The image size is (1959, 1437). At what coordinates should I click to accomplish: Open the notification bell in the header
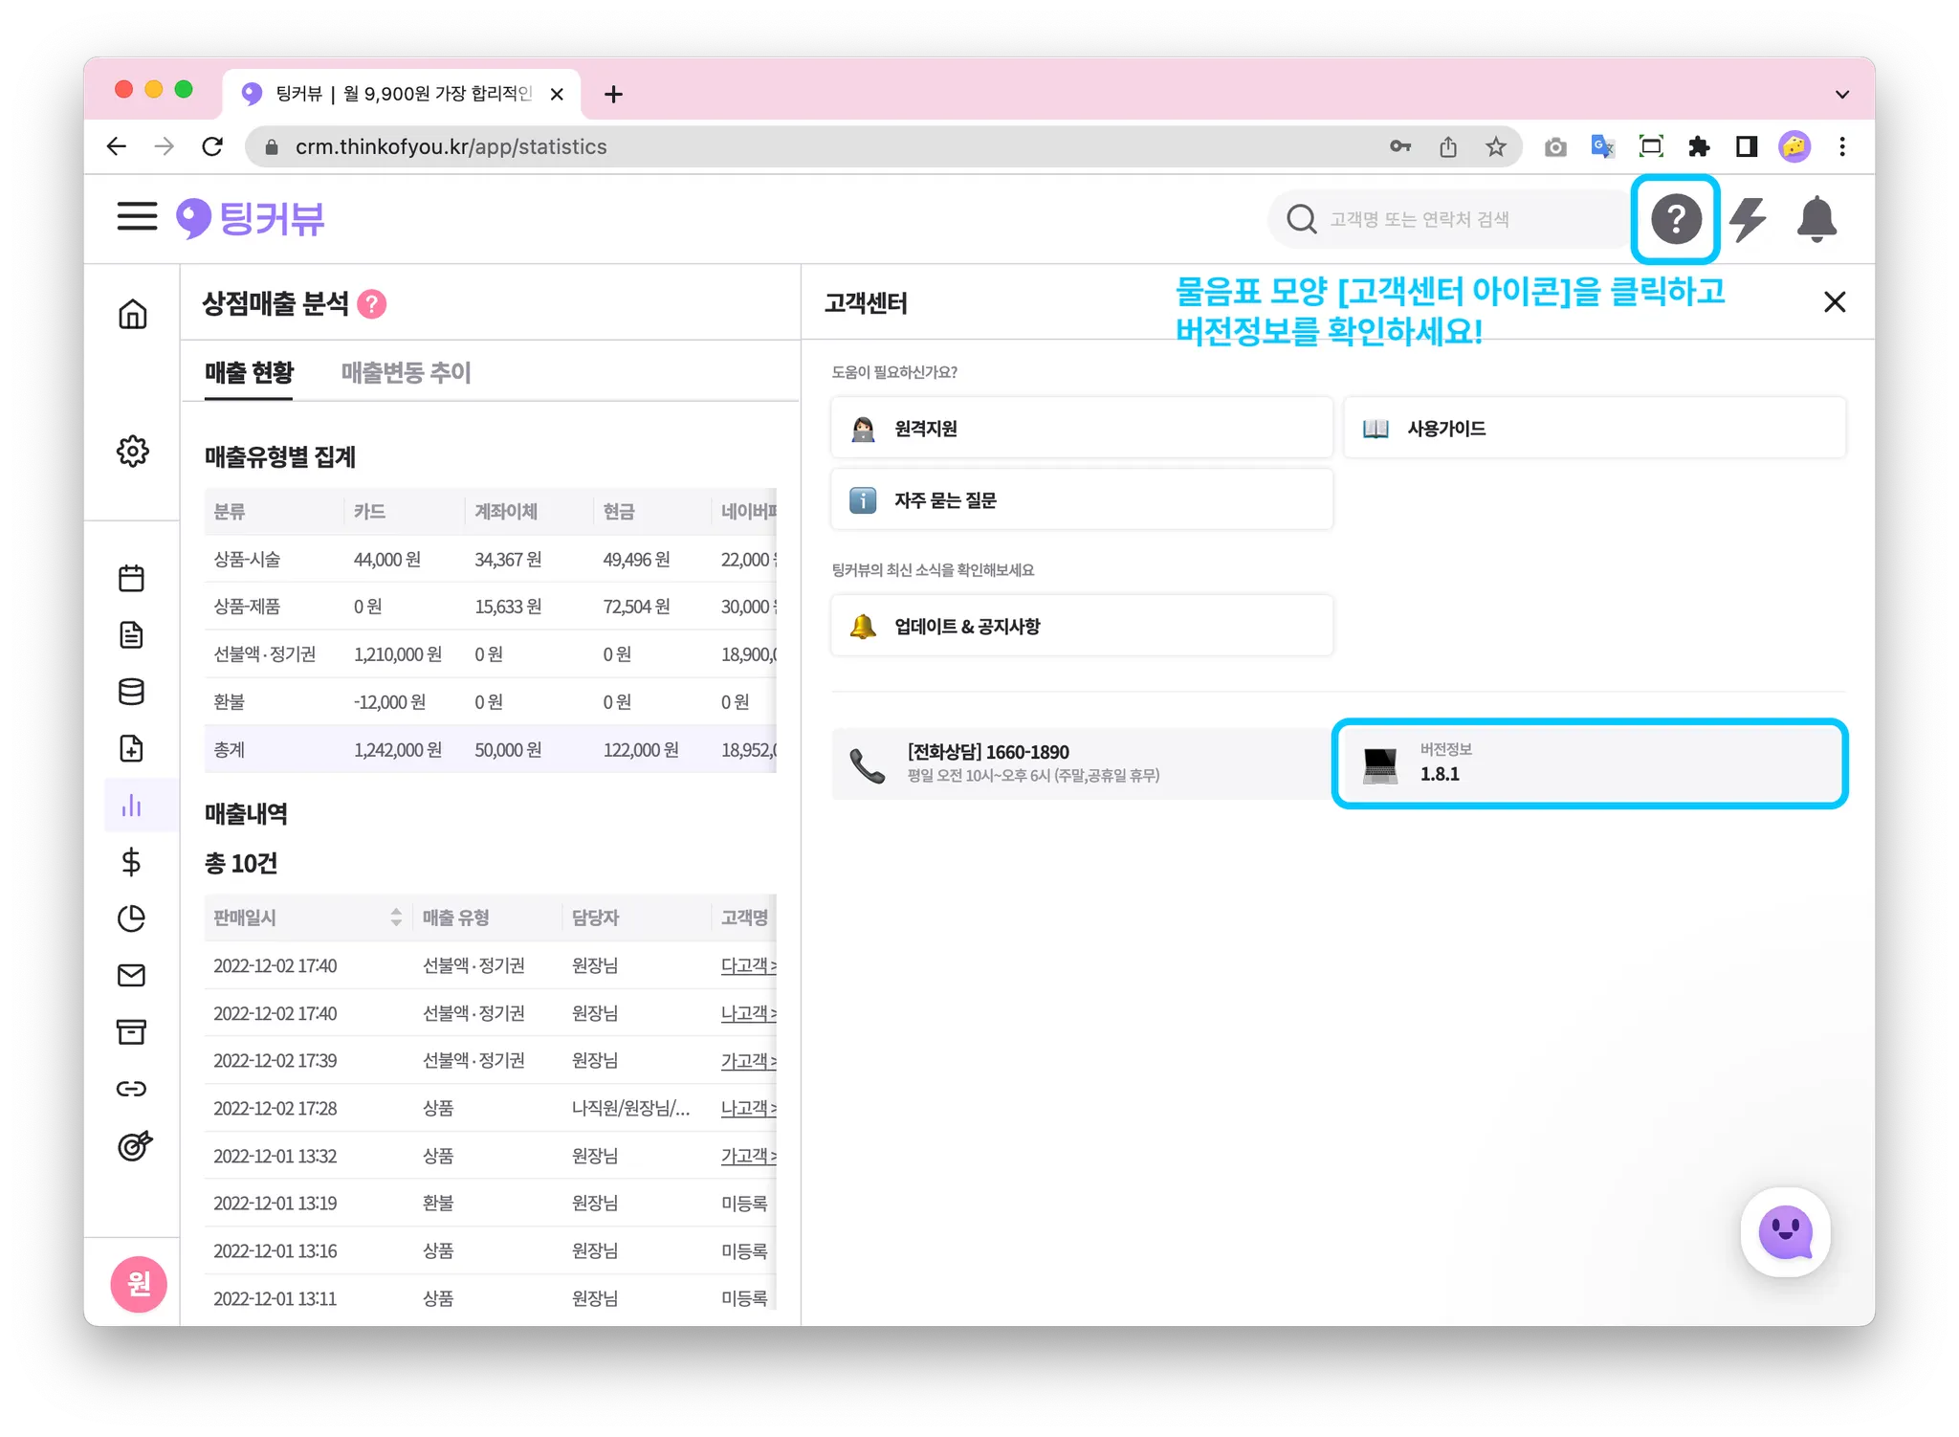tap(1816, 219)
